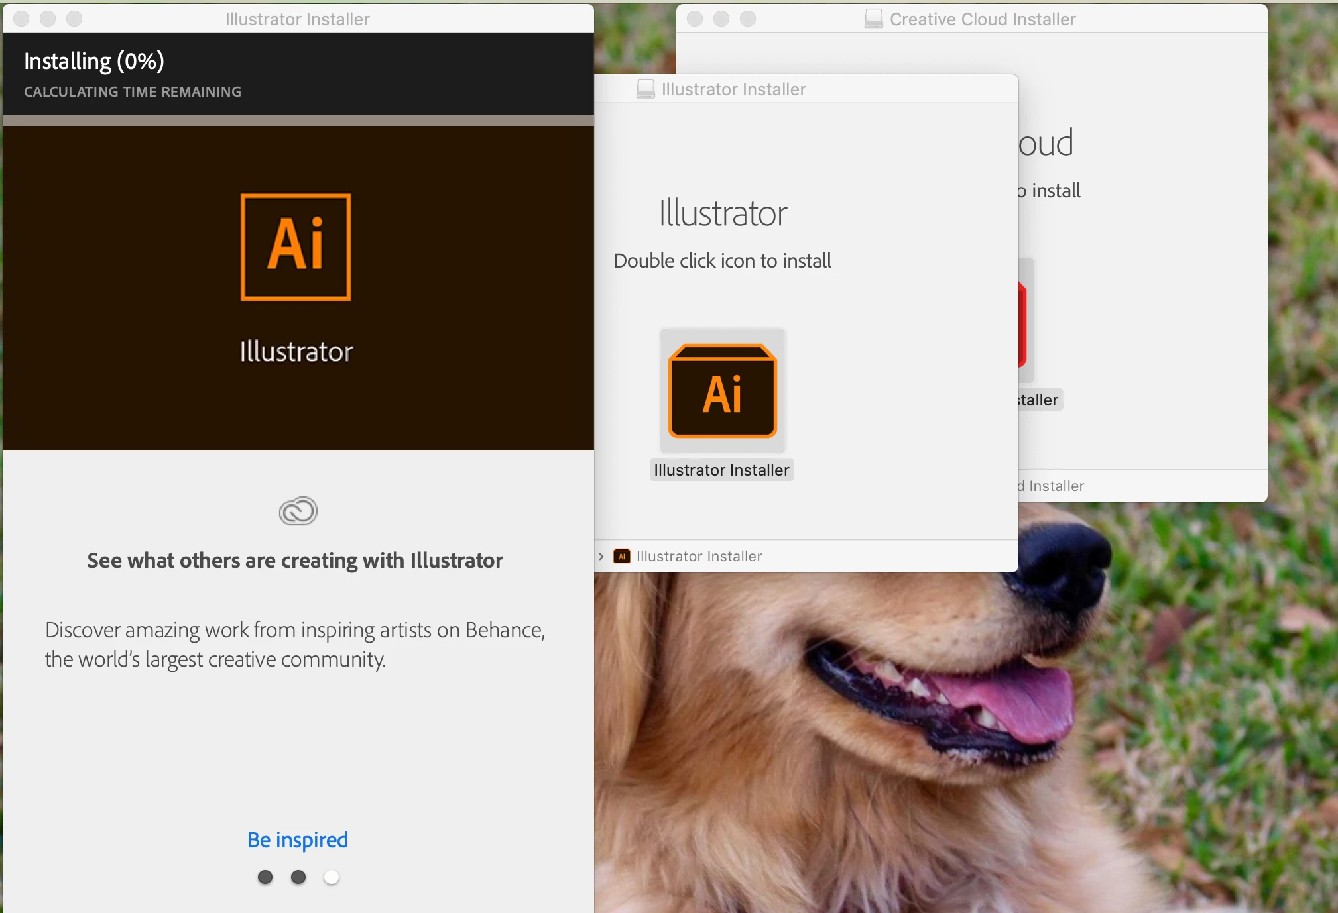This screenshot has width=1338, height=913.
Task: Open the Be inspired link
Action: (x=297, y=840)
